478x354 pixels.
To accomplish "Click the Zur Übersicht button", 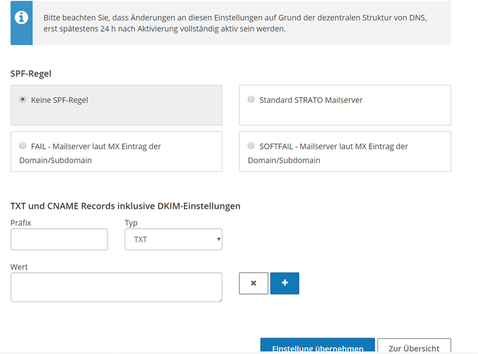I will click(x=414, y=346).
